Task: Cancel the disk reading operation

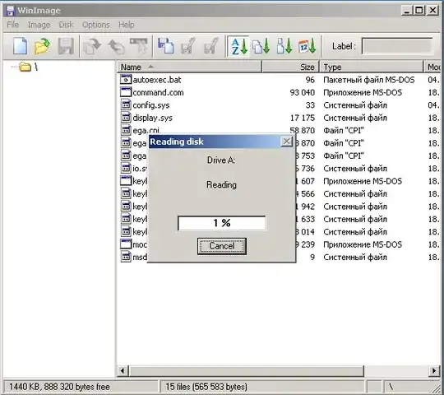Action: [222, 246]
